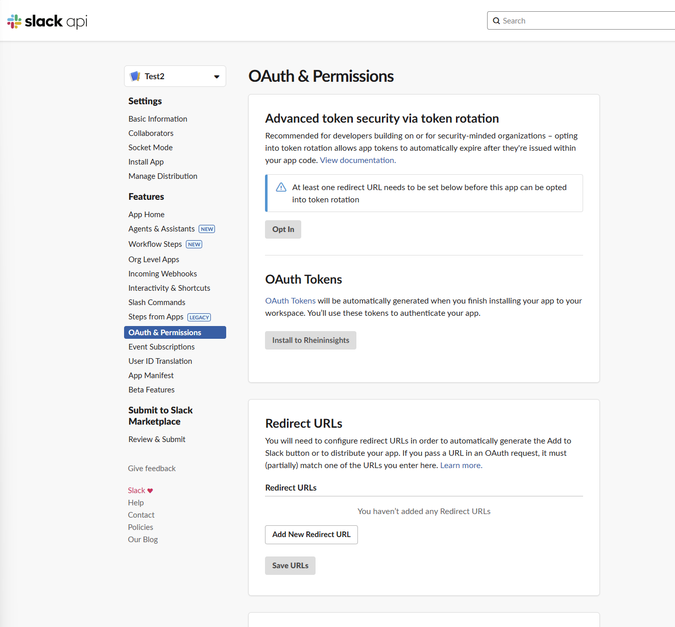Go to User ID Translation
Viewport: 675px width, 627px height.
click(x=160, y=361)
